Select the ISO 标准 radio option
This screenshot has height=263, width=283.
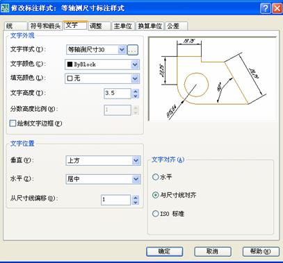point(155,214)
